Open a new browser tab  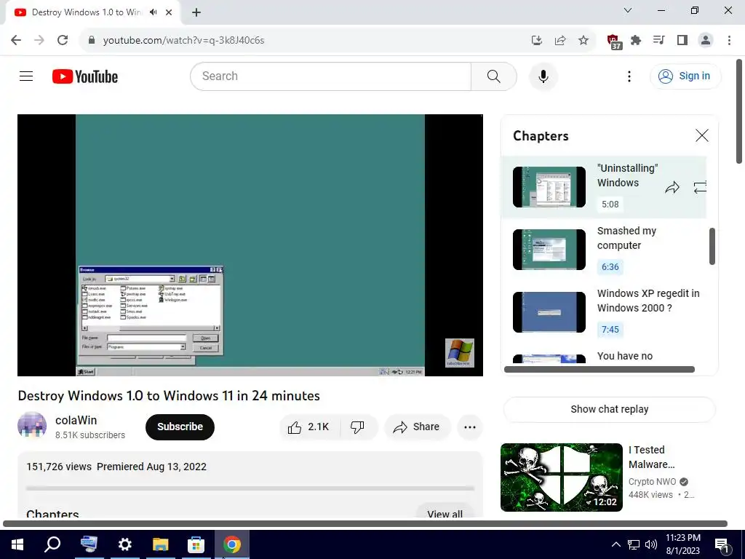point(196,12)
